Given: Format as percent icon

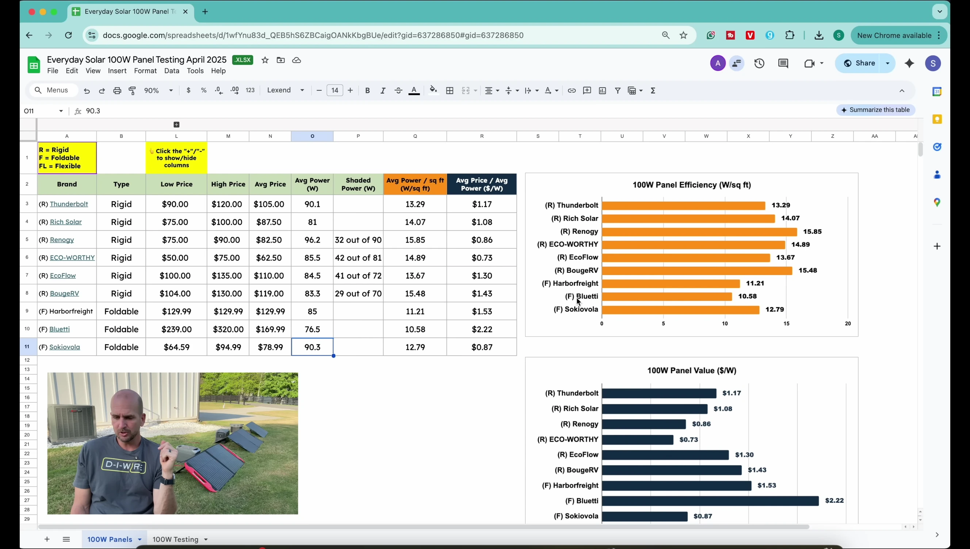Looking at the screenshot, I should [x=204, y=90].
